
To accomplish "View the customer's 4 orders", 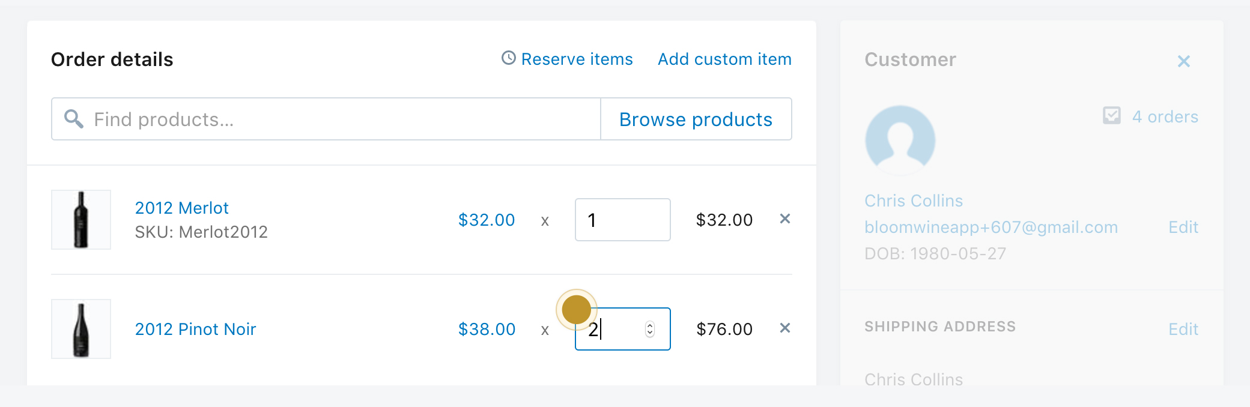I will click(x=1165, y=116).
